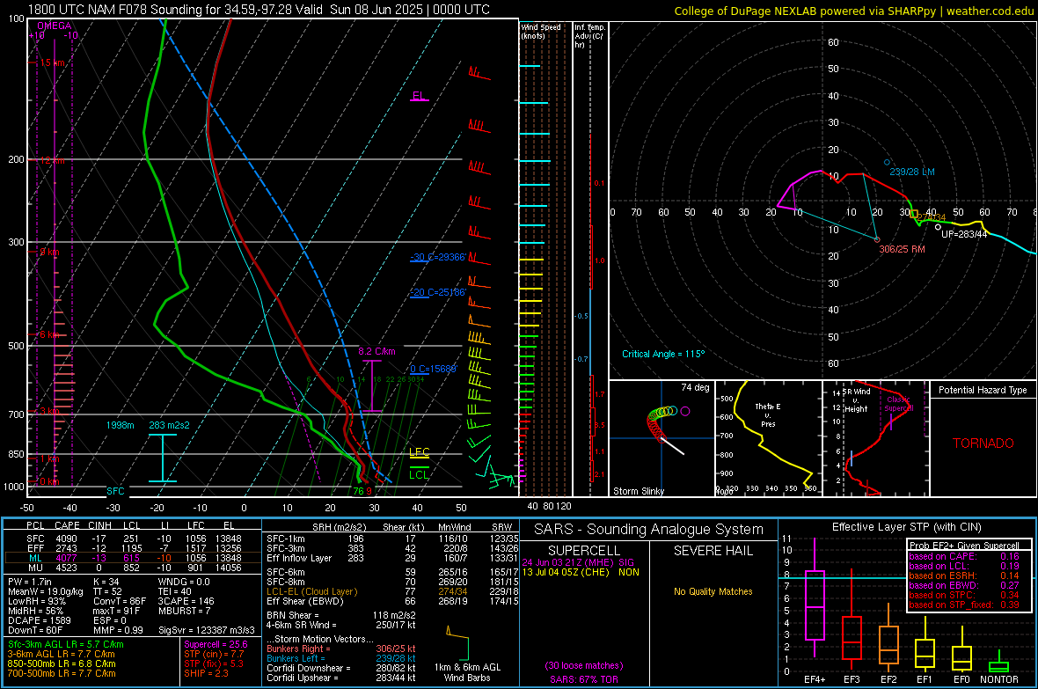
Task: Click the 'SR Wind v. Height' label
Action: pos(856,400)
